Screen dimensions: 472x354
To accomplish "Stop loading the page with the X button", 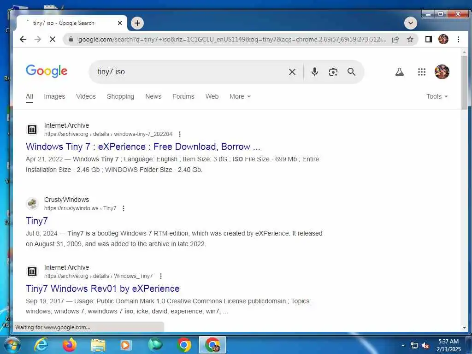I will tap(53, 40).
